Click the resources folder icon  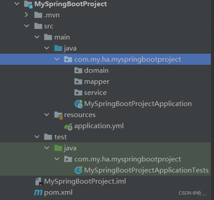(x=58, y=115)
